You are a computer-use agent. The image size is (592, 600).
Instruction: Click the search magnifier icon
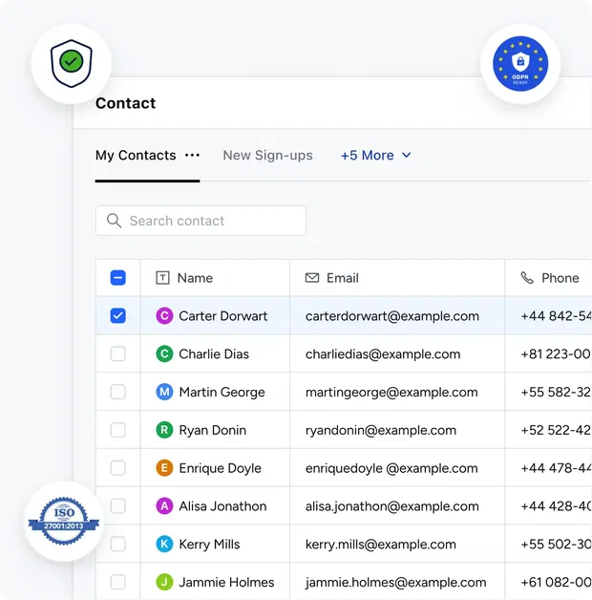click(114, 221)
